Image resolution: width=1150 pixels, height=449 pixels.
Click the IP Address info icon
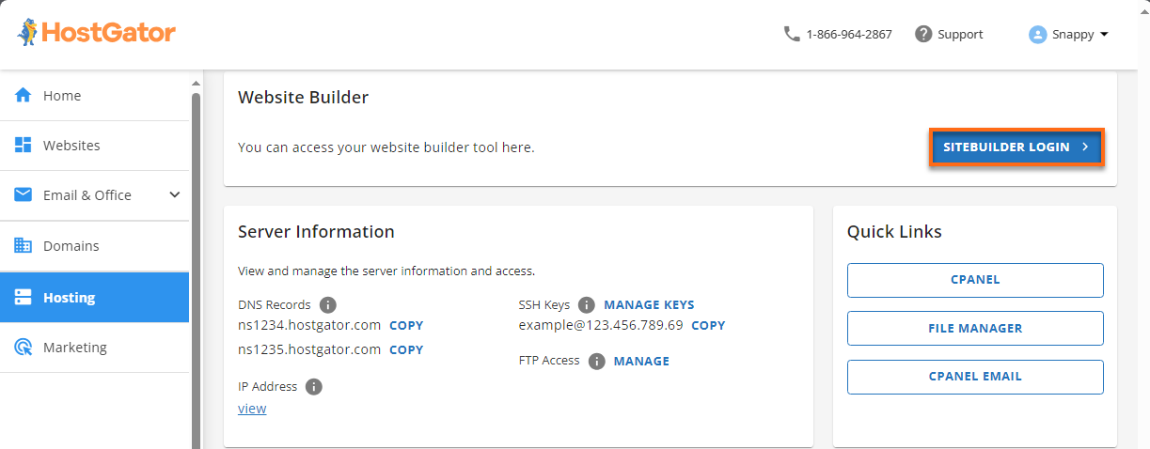coord(314,387)
